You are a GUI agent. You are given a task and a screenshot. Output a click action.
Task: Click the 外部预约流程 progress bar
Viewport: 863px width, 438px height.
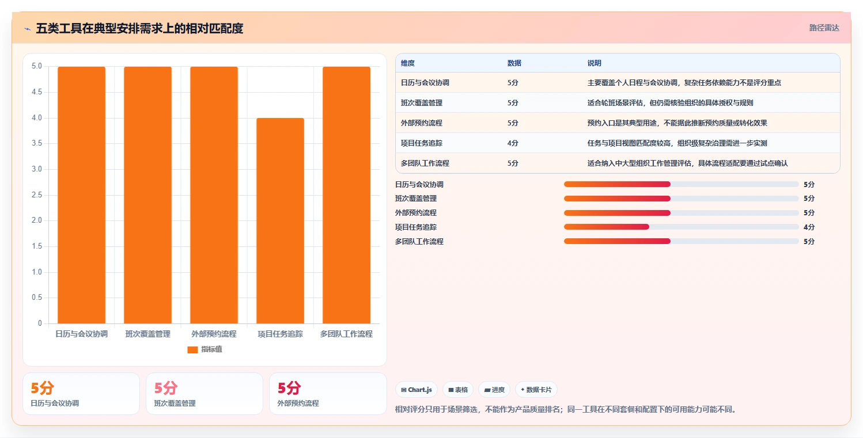coord(682,213)
